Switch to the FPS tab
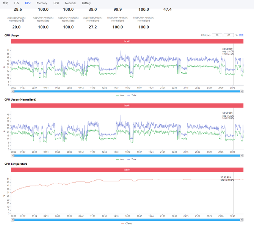The image size is (254, 228). [16, 3]
